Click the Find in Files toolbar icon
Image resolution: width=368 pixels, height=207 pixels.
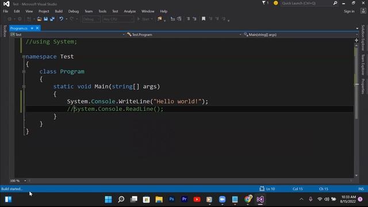(x=160, y=19)
